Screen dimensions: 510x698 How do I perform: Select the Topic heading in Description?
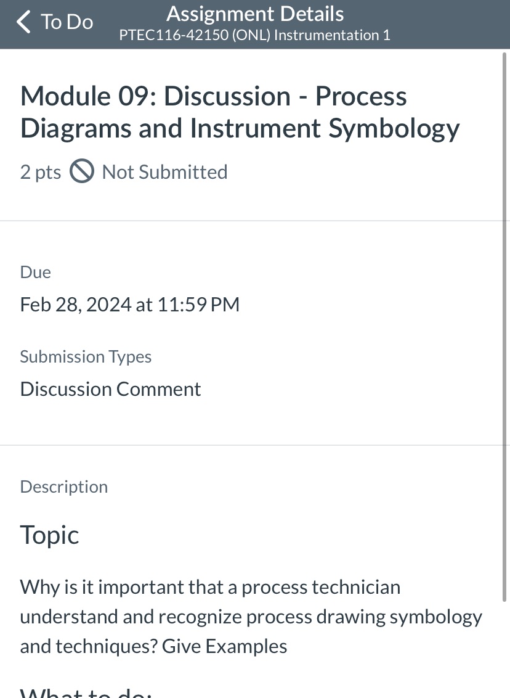[49, 534]
